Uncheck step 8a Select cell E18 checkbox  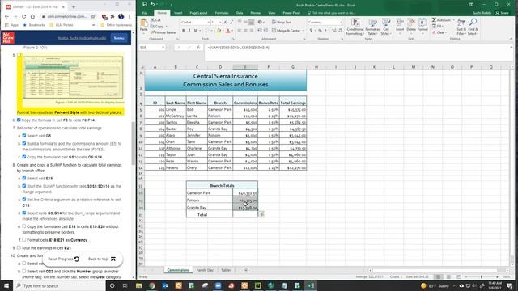click(23, 178)
